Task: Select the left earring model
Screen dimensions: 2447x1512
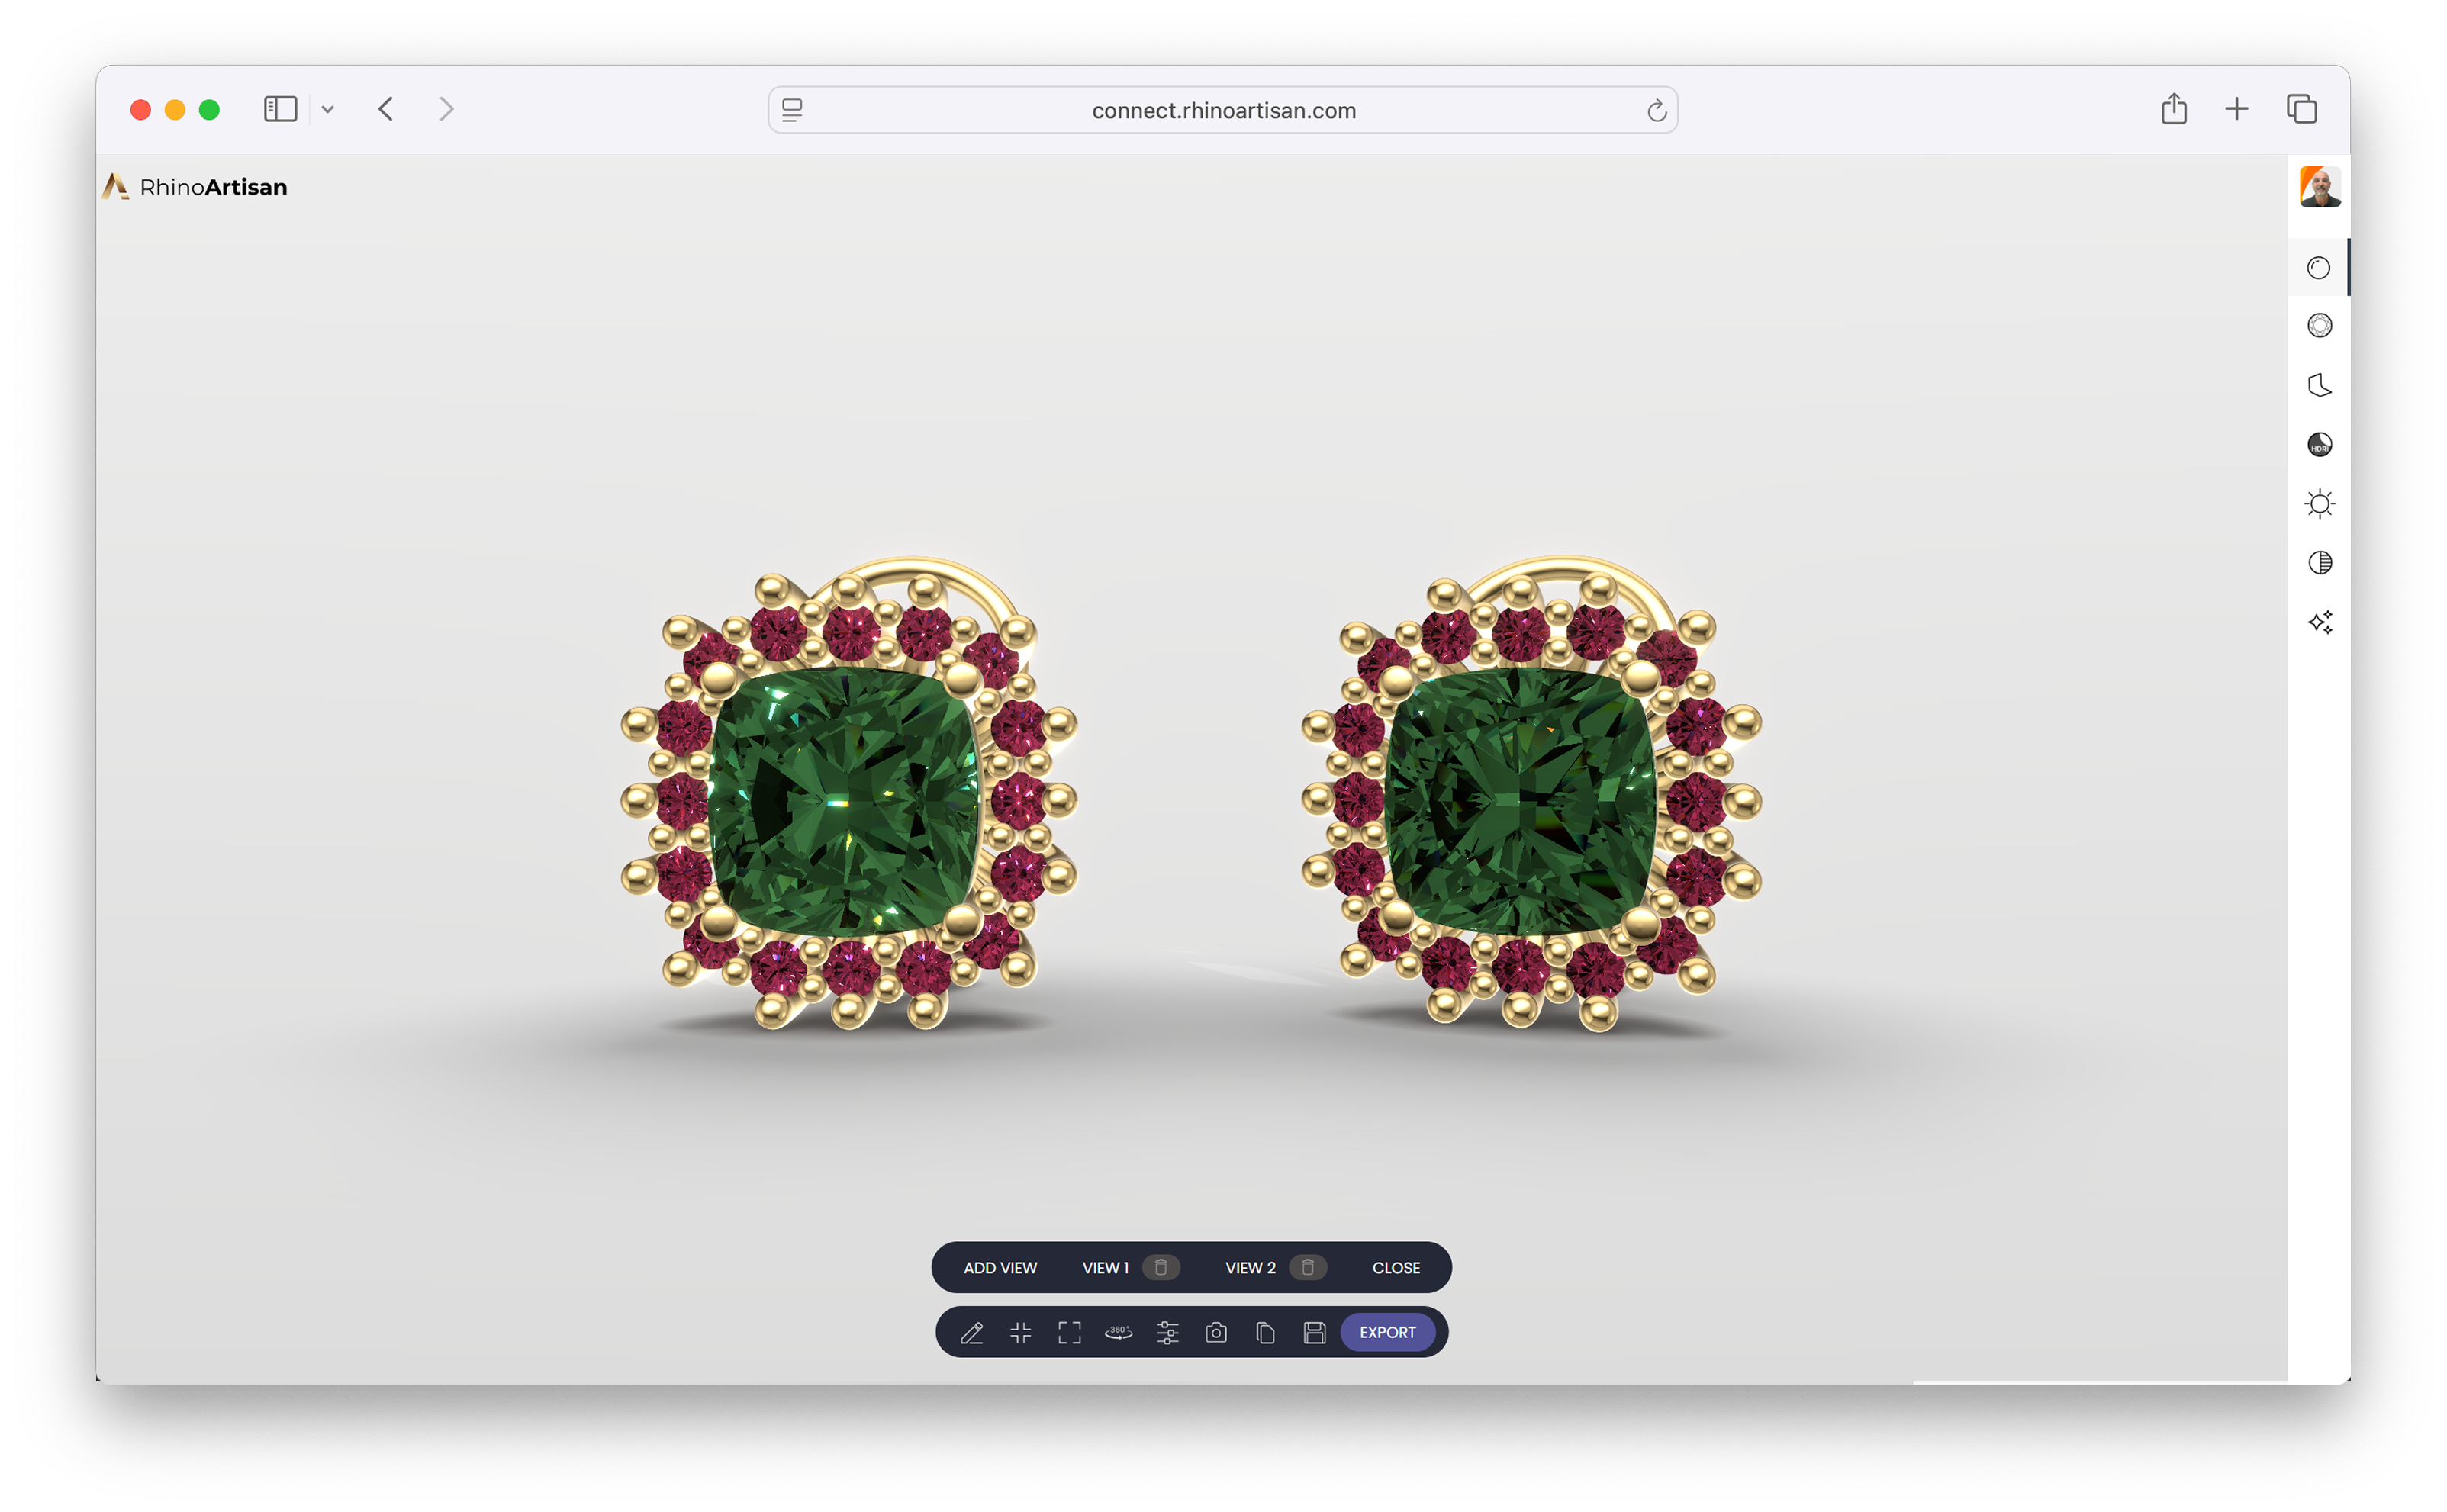Action: [x=848, y=794]
